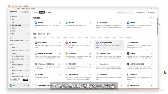The height and width of the screenshot is (94, 168).
Task: Click the 添加技能 button
Action: (x=151, y=12)
